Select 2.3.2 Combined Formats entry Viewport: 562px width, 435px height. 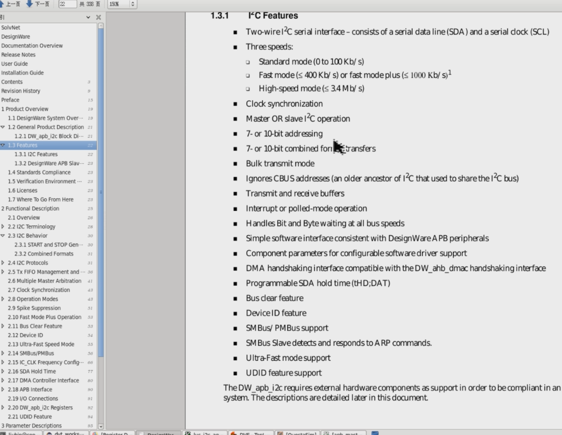[44, 253]
